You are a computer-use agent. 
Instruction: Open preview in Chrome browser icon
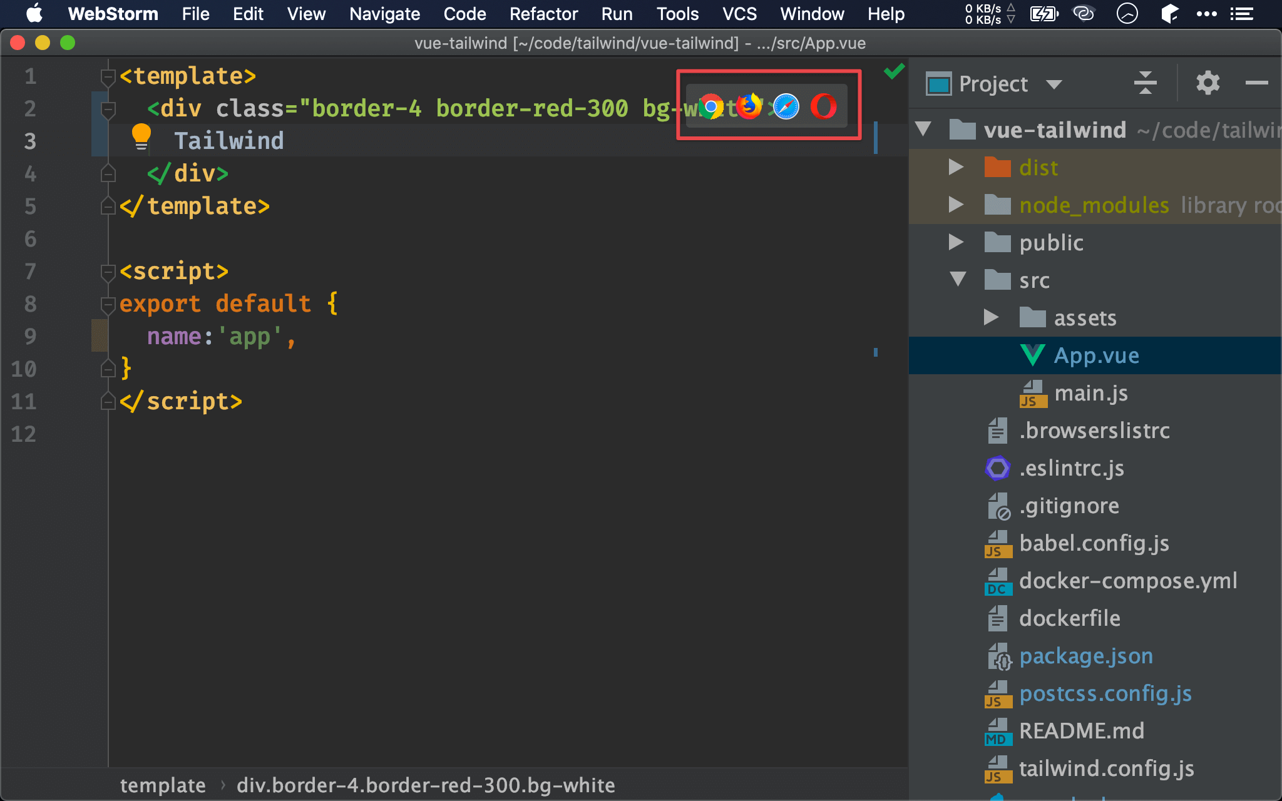click(710, 106)
